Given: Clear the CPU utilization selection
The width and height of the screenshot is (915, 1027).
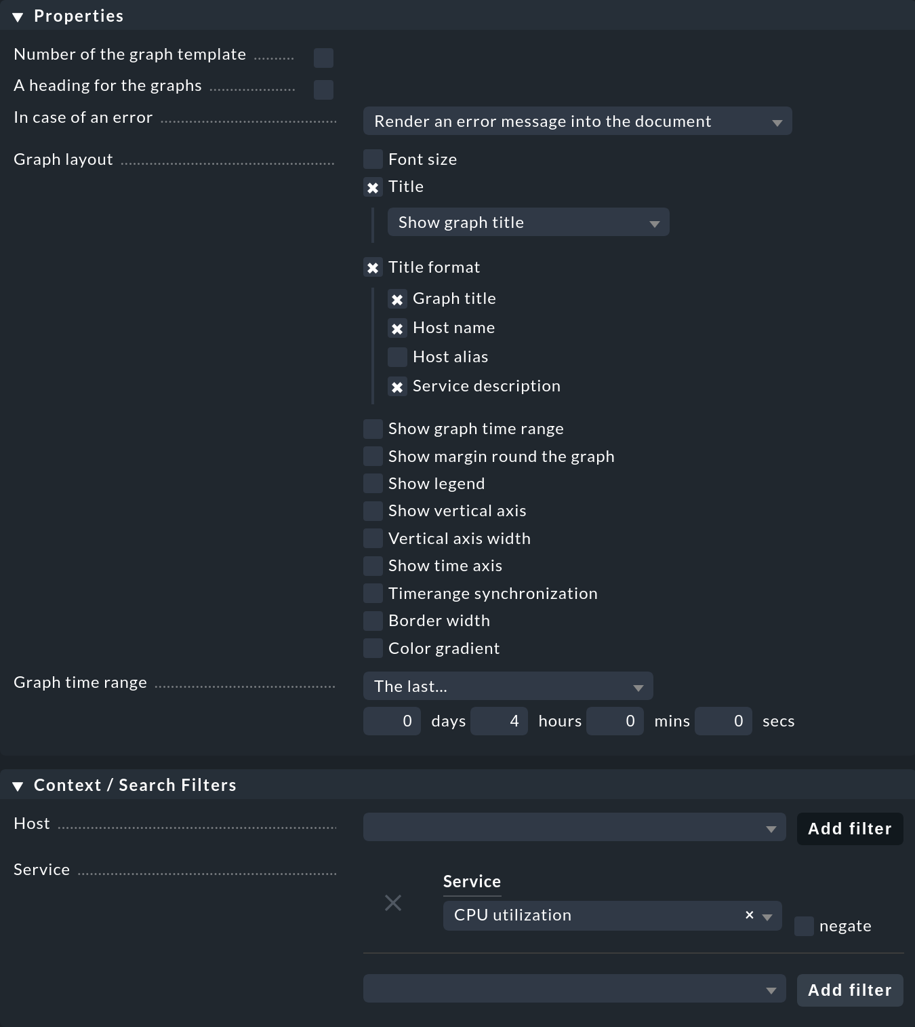Looking at the screenshot, I should click(x=748, y=915).
